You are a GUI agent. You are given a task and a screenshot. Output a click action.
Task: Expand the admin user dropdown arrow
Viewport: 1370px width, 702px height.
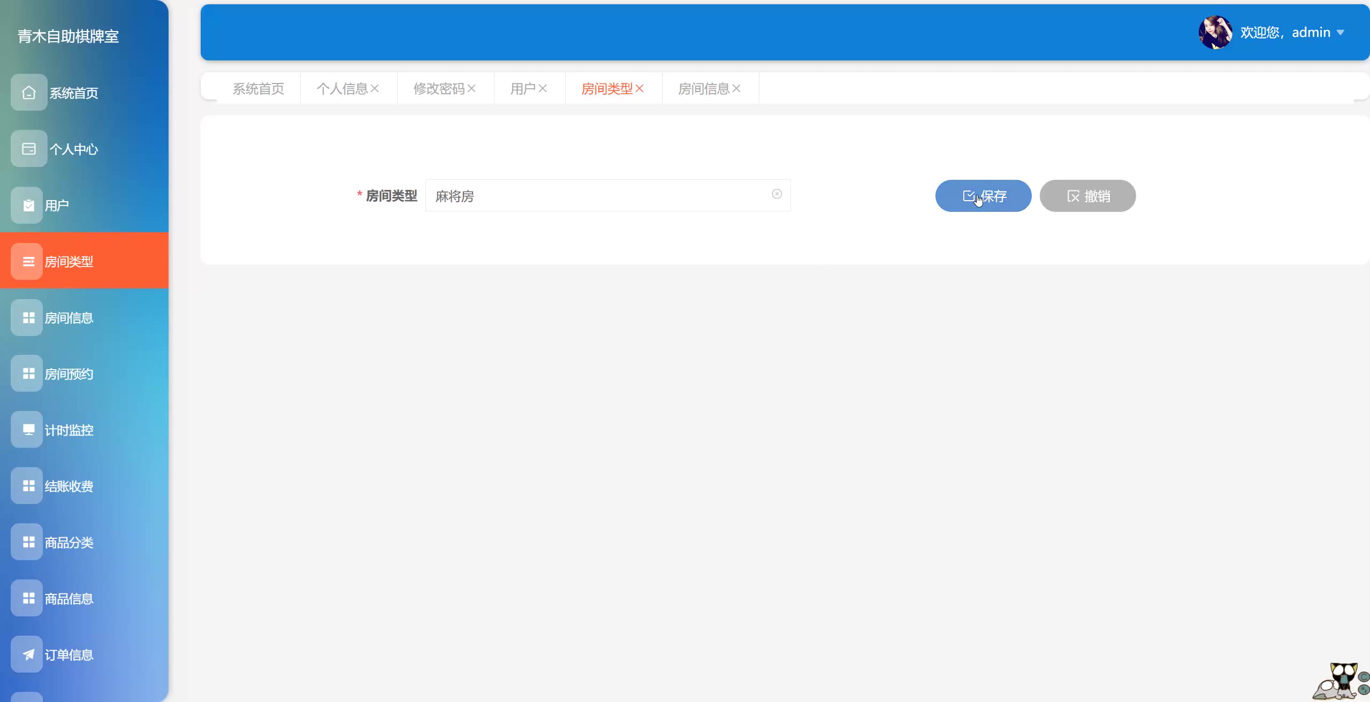(1341, 33)
